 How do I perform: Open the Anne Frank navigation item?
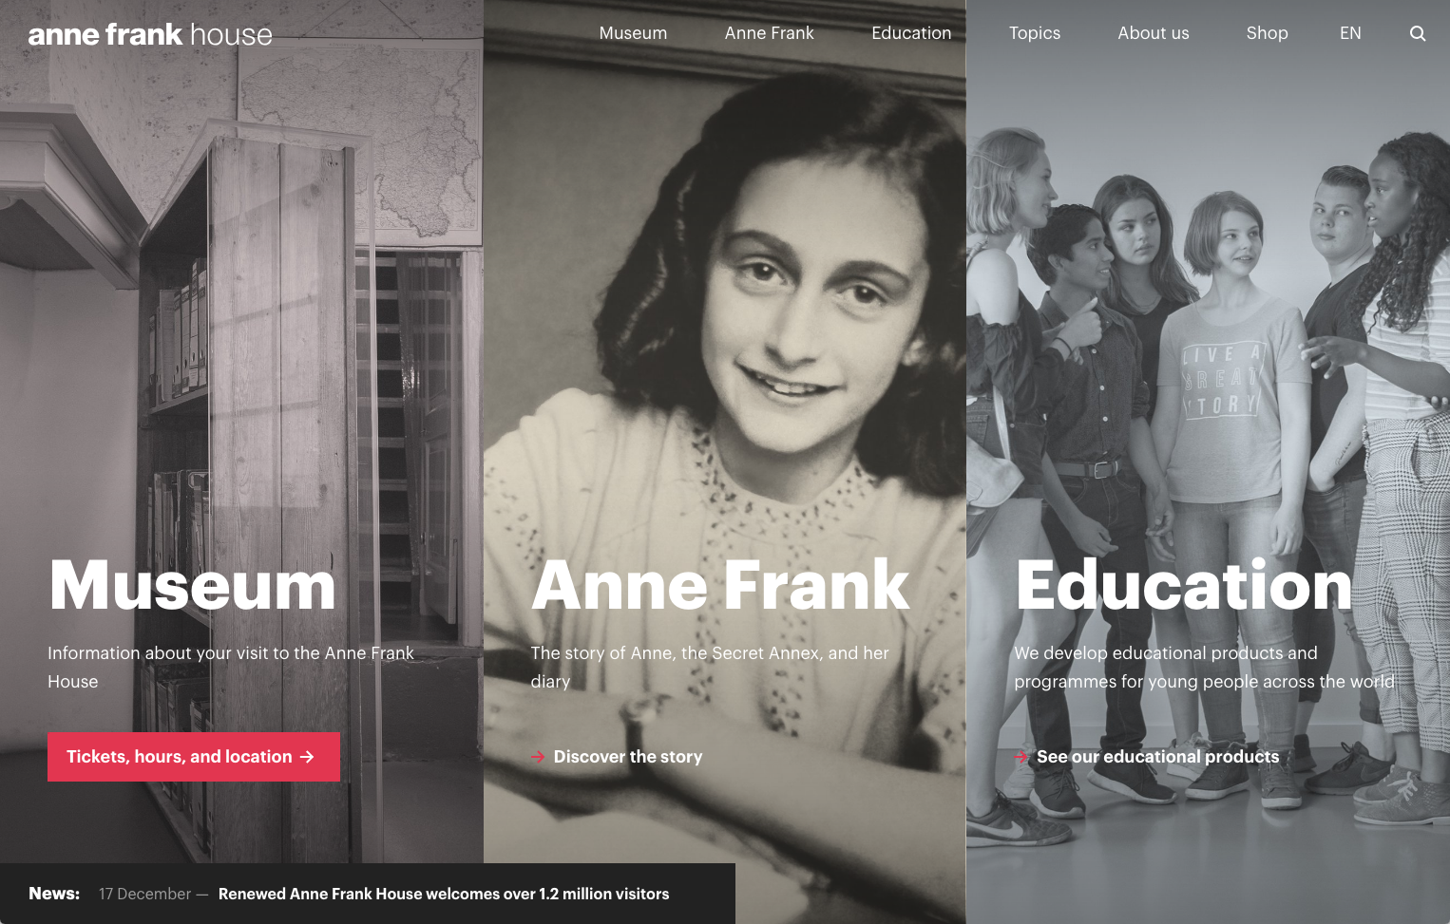(x=769, y=33)
